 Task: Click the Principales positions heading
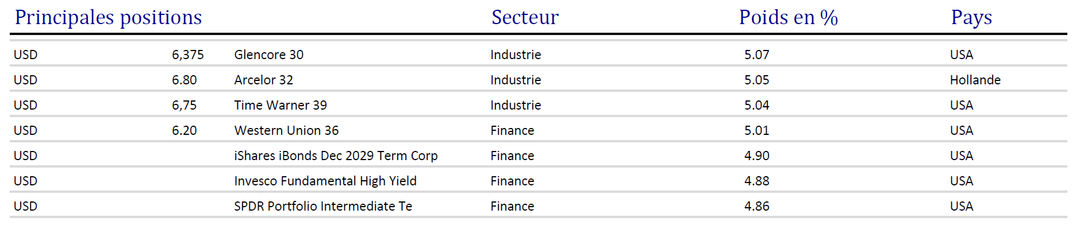click(x=108, y=17)
